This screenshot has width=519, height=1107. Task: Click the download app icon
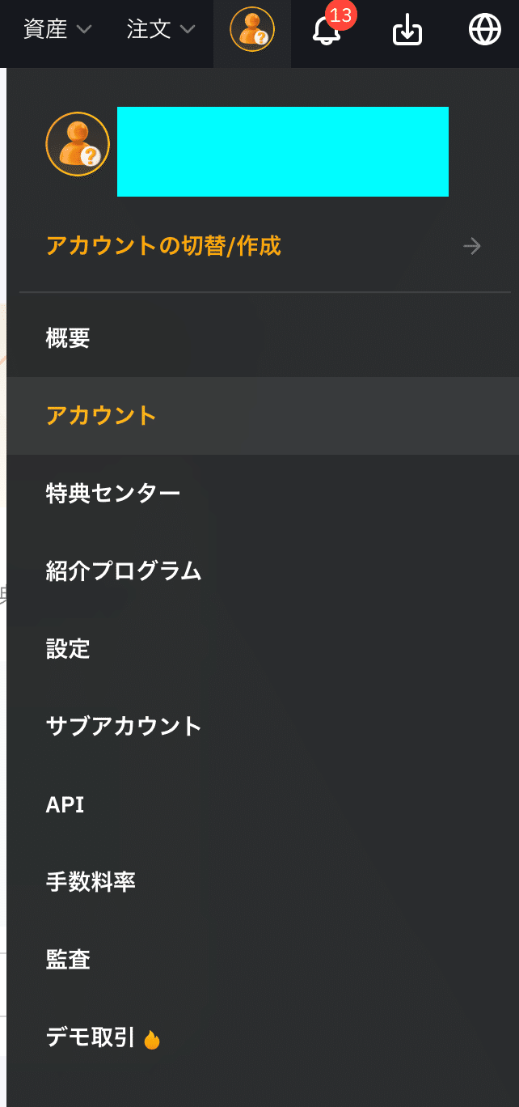(407, 32)
